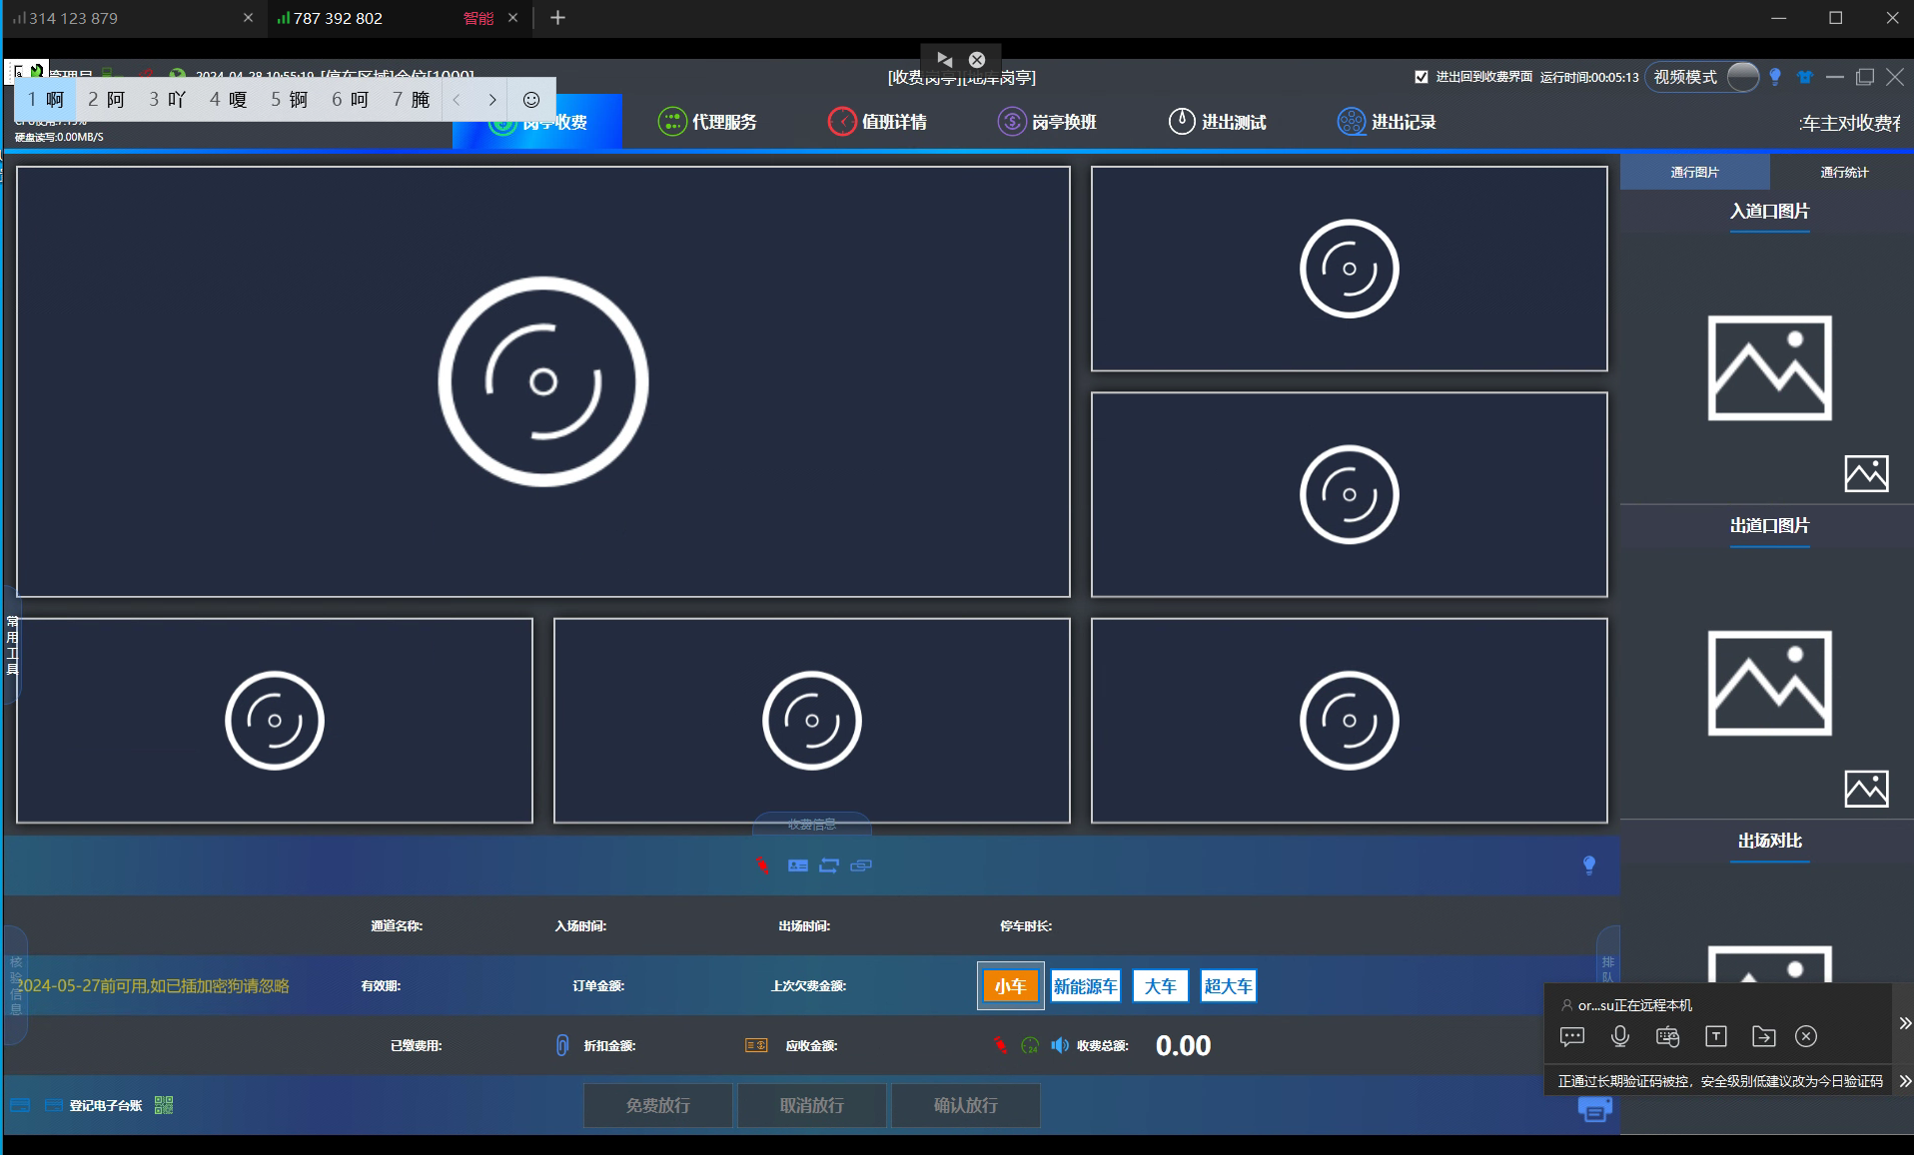Click the orange coupon icon beside 应收金额
The height and width of the screenshot is (1155, 1914).
(756, 1045)
